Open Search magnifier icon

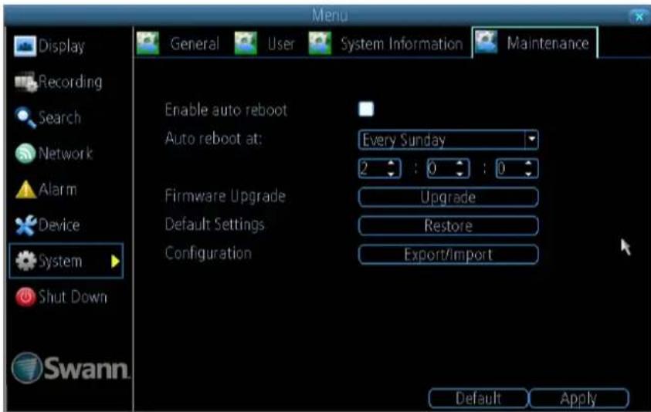[x=25, y=118]
